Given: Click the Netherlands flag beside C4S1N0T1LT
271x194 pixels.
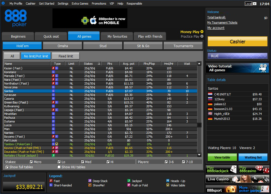Looking at the screenshot, I should 210,94.
